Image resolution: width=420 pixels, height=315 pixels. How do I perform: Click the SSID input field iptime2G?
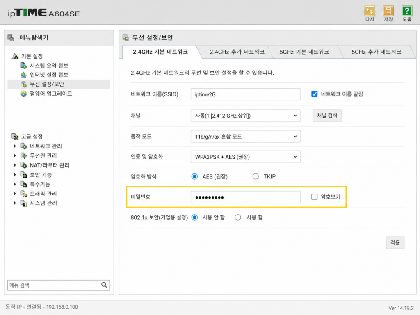pos(246,94)
